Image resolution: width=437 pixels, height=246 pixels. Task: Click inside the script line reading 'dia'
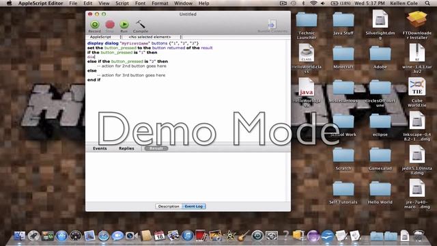91,57
